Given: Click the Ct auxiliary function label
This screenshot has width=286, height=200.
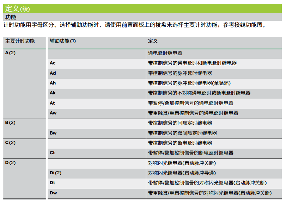Looking at the screenshot, I should pyautogui.click(x=52, y=153).
